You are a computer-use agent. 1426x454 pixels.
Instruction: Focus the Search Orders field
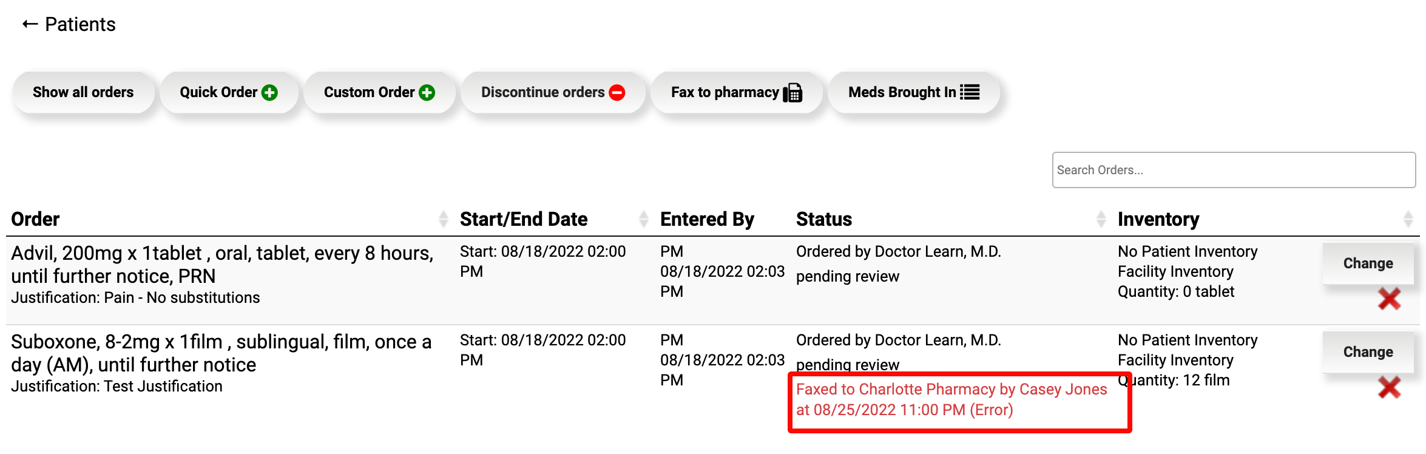coord(1233,170)
